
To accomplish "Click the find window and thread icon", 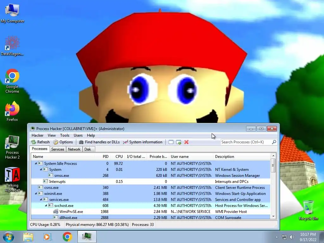I will 179,142.
